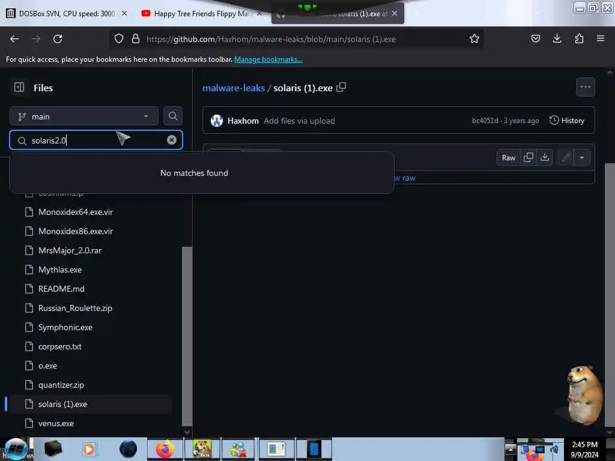Open the DOSBox taskbar icon
Viewport: 615px width, 461px height.
click(202, 449)
